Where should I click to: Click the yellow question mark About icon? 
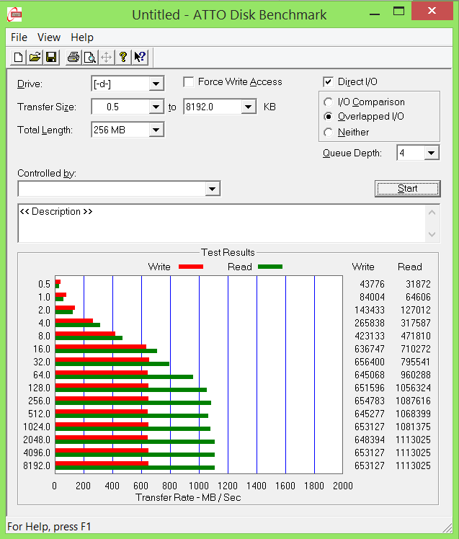[123, 58]
